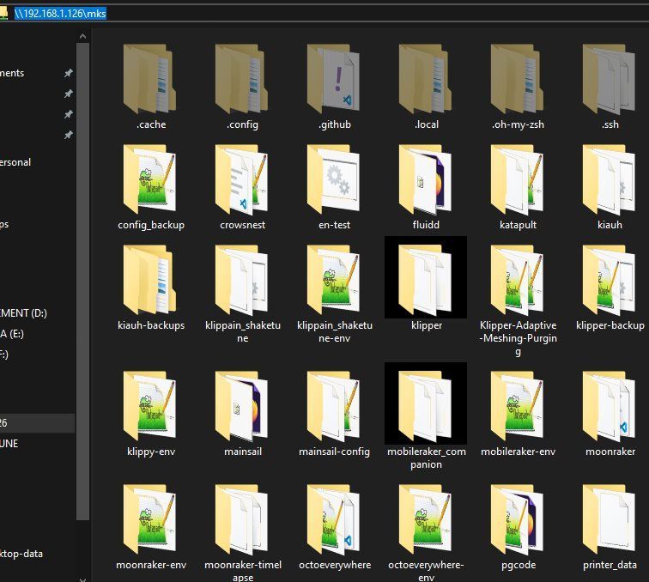Click the network folder icon in address bar
The height and width of the screenshot is (582, 649).
click(x=3, y=14)
